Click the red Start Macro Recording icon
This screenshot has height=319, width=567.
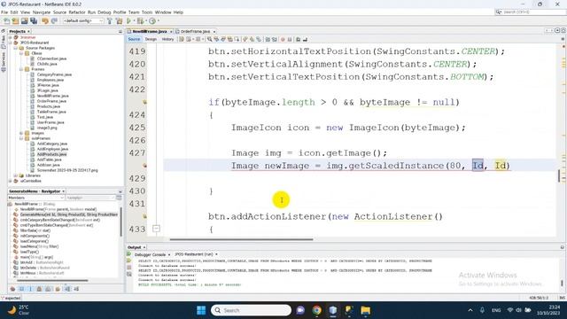pyautogui.click(x=283, y=39)
